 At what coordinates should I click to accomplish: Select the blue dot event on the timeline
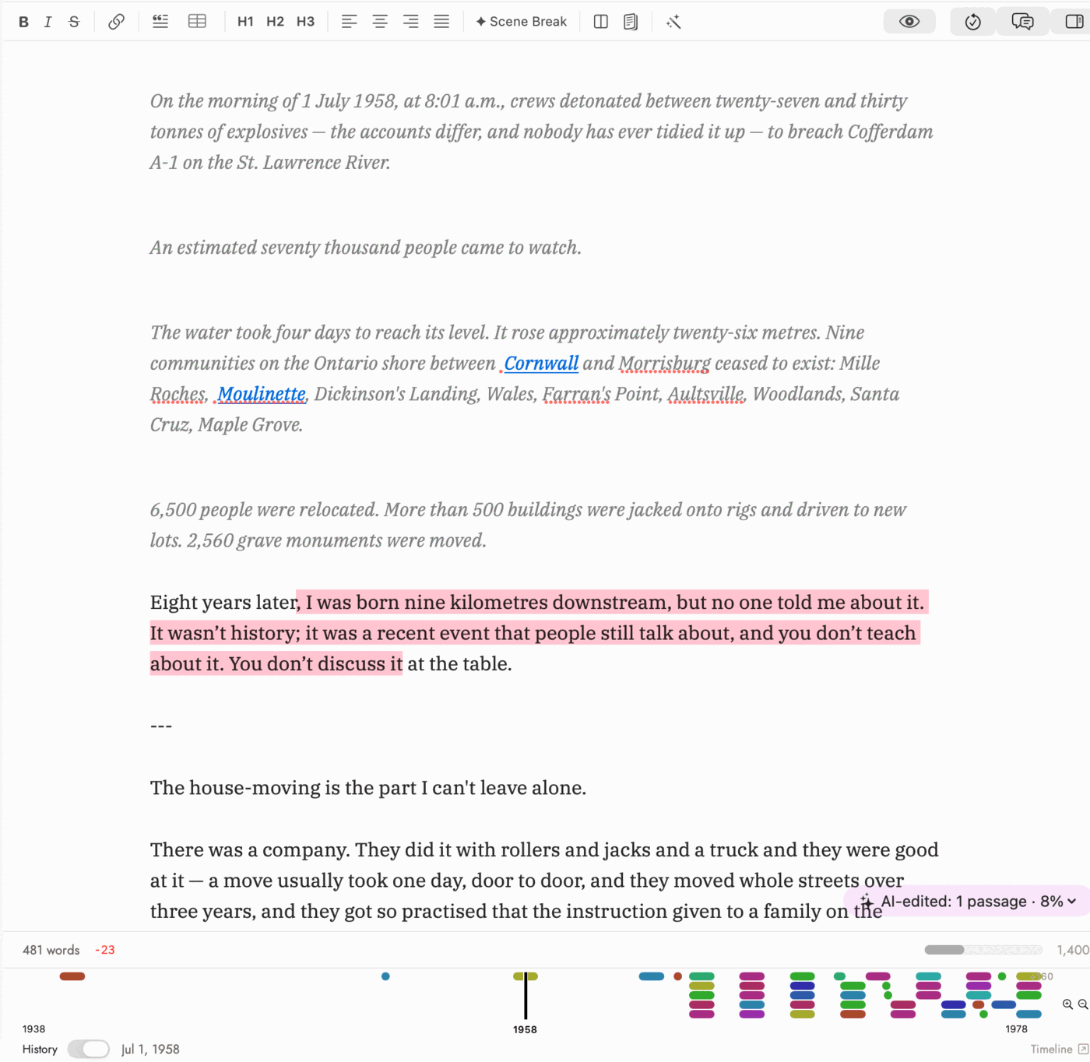click(x=385, y=976)
